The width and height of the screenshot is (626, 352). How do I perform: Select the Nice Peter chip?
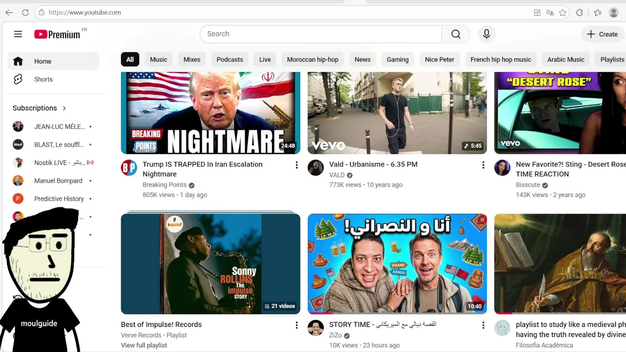440,60
